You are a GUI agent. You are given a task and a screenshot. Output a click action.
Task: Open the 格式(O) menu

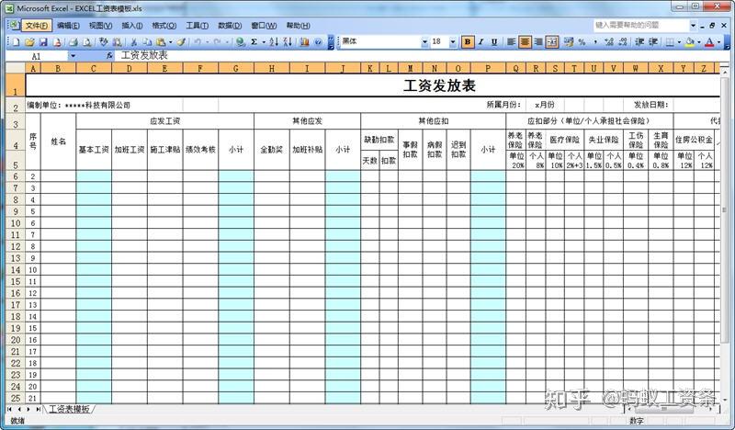pos(164,26)
